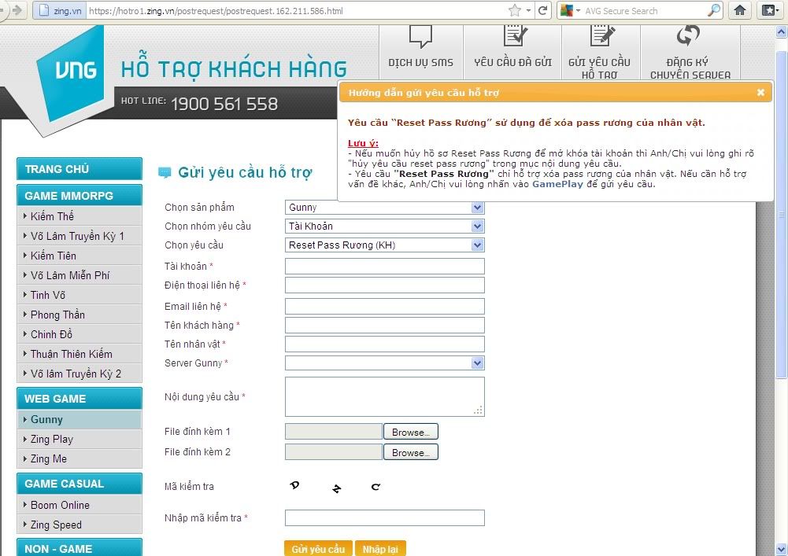
Task: Click the Điện thoại liên hệ field
Action: pos(384,285)
